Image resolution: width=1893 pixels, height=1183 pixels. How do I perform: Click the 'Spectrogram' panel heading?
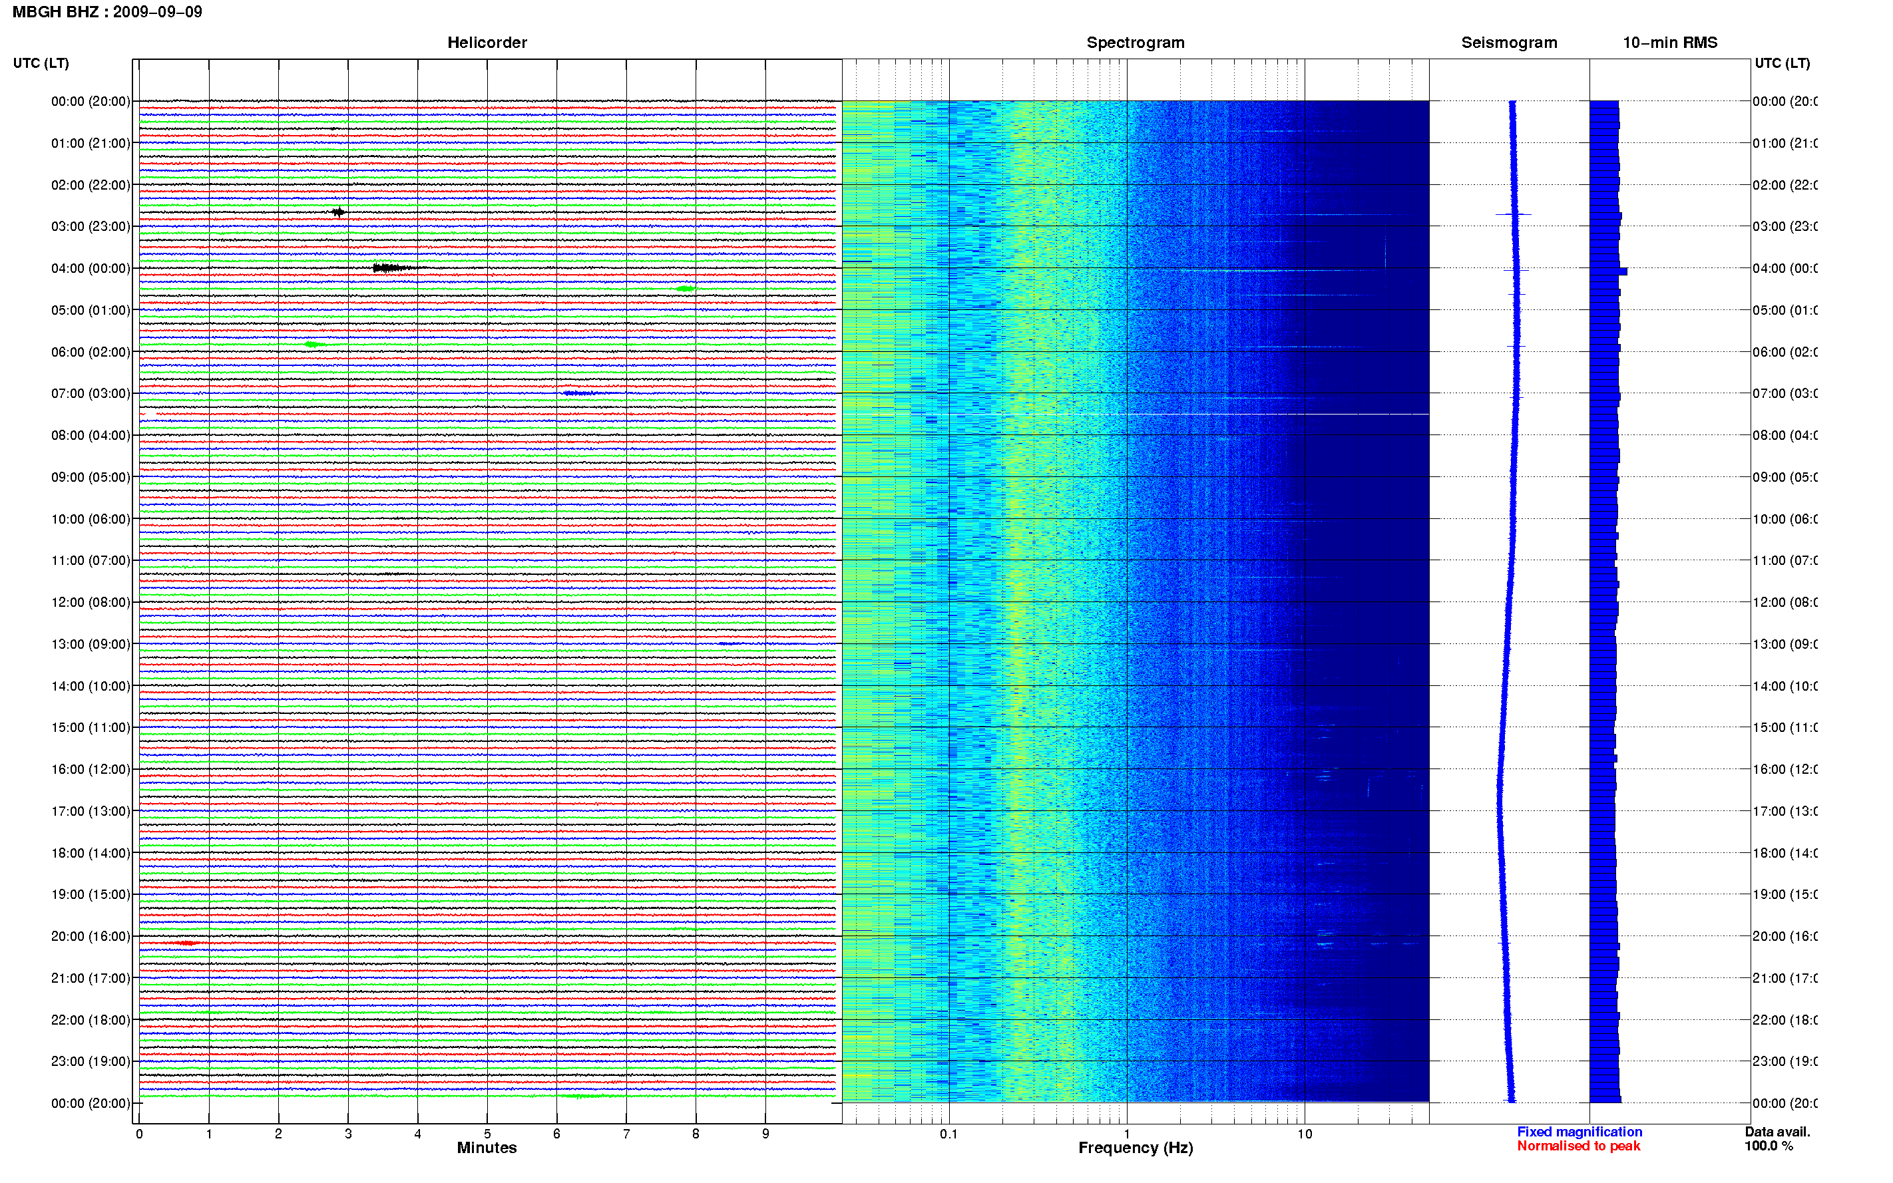click(x=1135, y=43)
